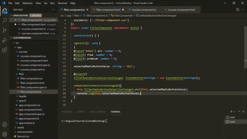
Task: Click the app segment in breadcrumb
Action: pos(69,15)
